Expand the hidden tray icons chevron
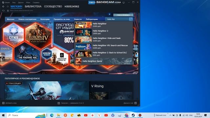The width and height of the screenshot is (210, 118). click(170, 115)
